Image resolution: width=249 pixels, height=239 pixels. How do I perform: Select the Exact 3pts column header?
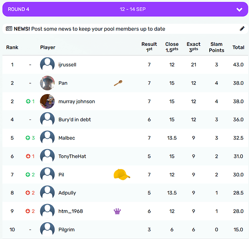pyautogui.click(x=193, y=47)
